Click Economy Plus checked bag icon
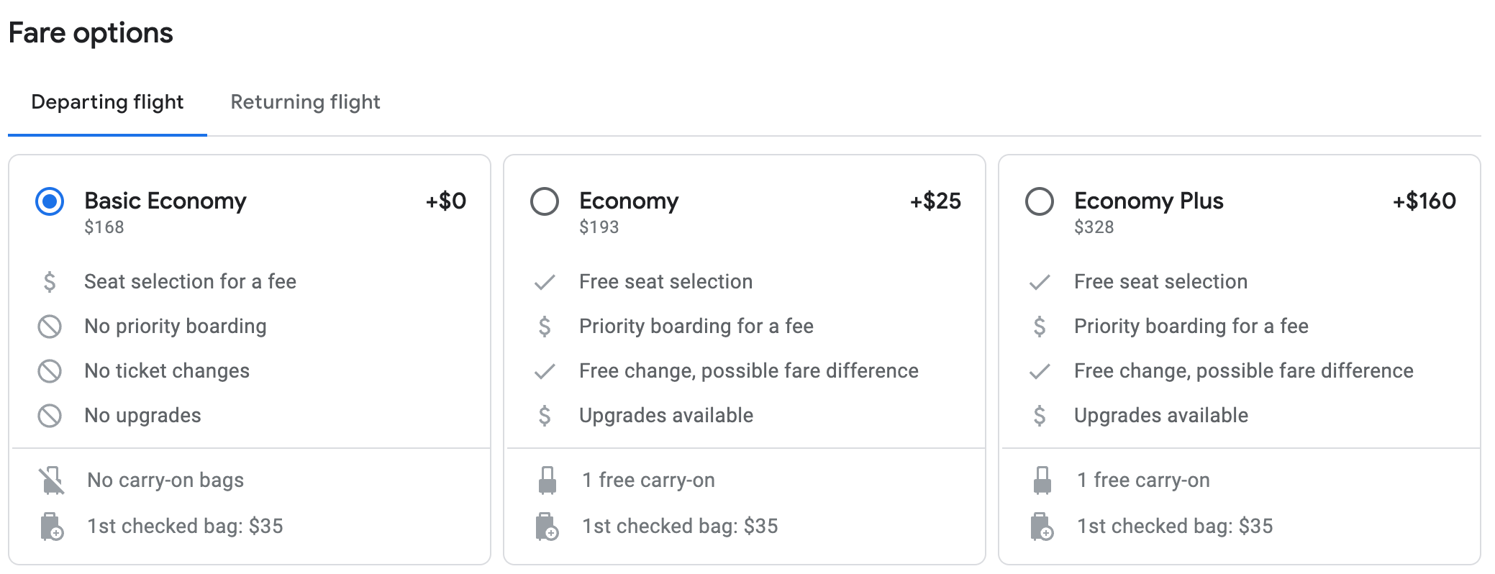 tap(1042, 527)
